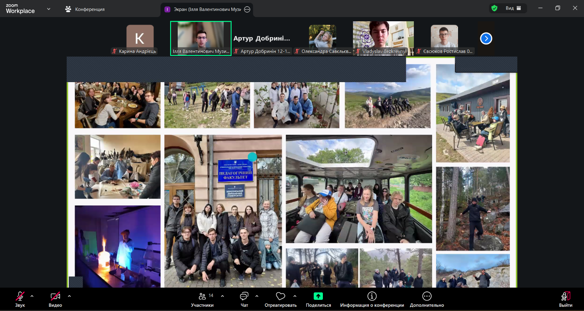Show next participants with blue arrow button
The width and height of the screenshot is (584, 311).
pyautogui.click(x=486, y=38)
